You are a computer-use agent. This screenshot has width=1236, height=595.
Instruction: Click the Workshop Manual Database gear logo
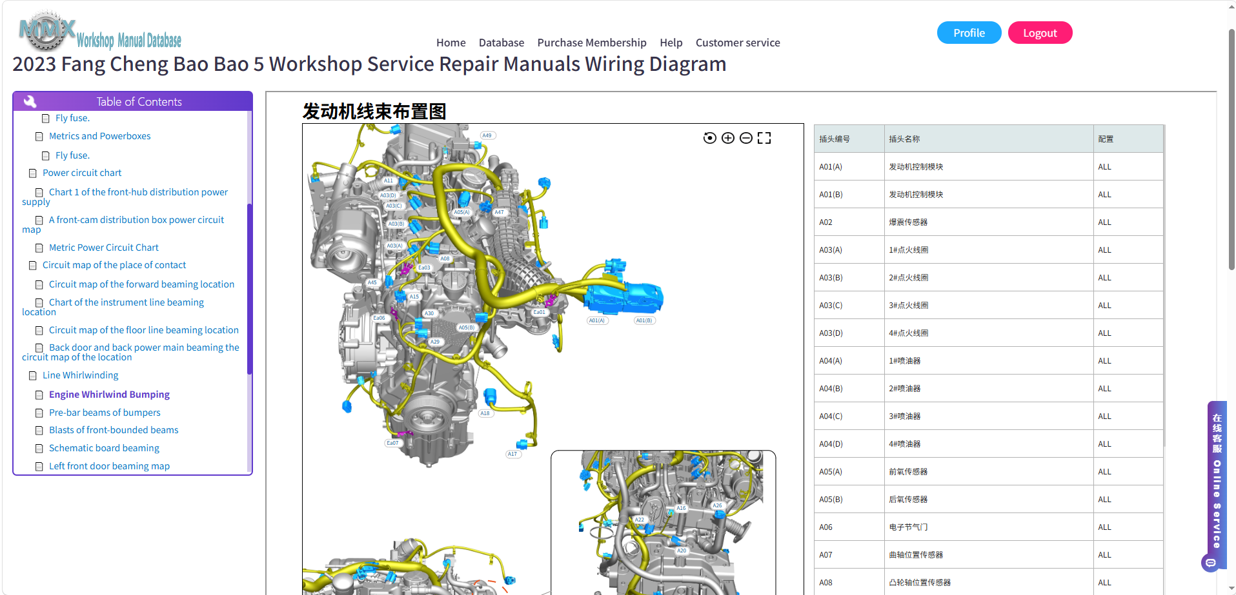[47, 30]
